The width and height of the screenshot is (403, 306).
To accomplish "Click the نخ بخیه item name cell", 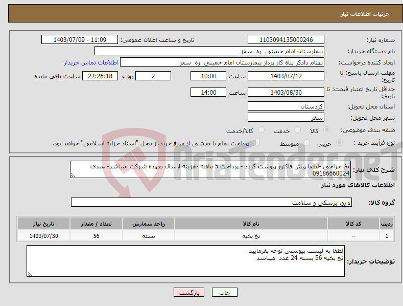I will (251, 236).
